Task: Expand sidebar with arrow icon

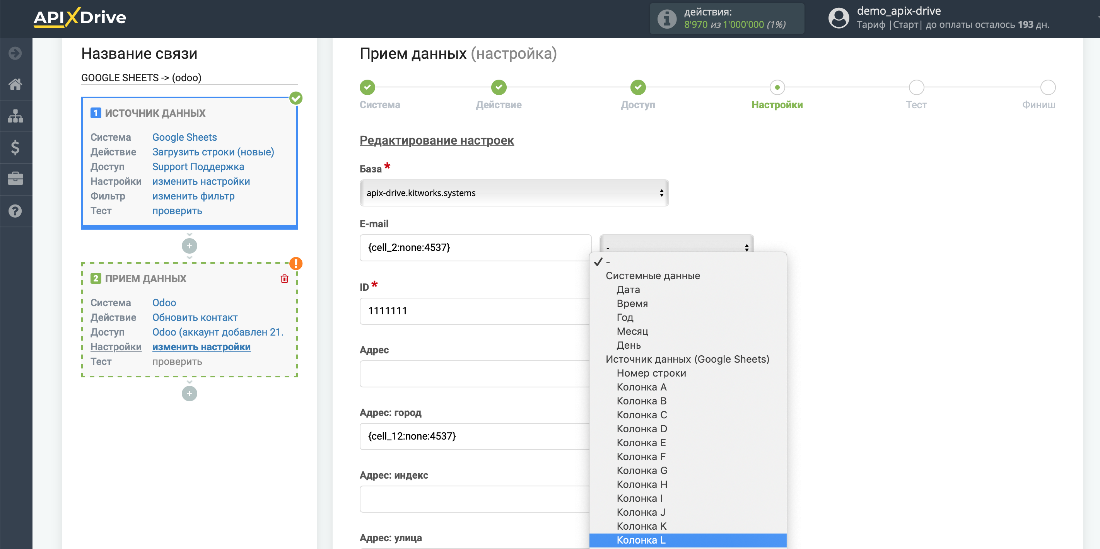Action: coord(15,53)
